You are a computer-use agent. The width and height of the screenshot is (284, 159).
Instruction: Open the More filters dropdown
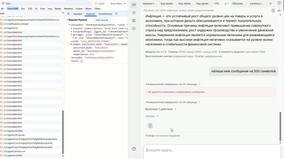[x=118, y=4]
